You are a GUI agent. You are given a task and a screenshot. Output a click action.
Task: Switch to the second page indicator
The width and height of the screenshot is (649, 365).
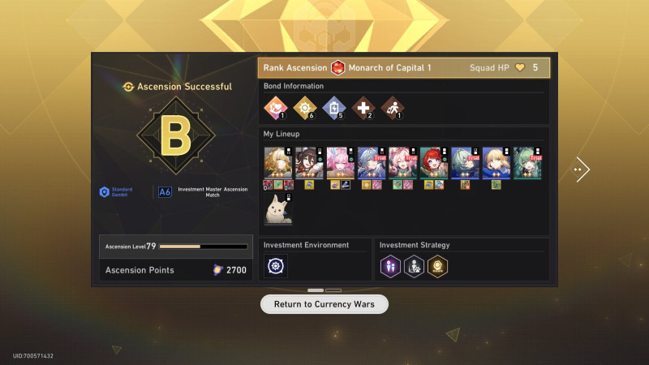(x=333, y=290)
